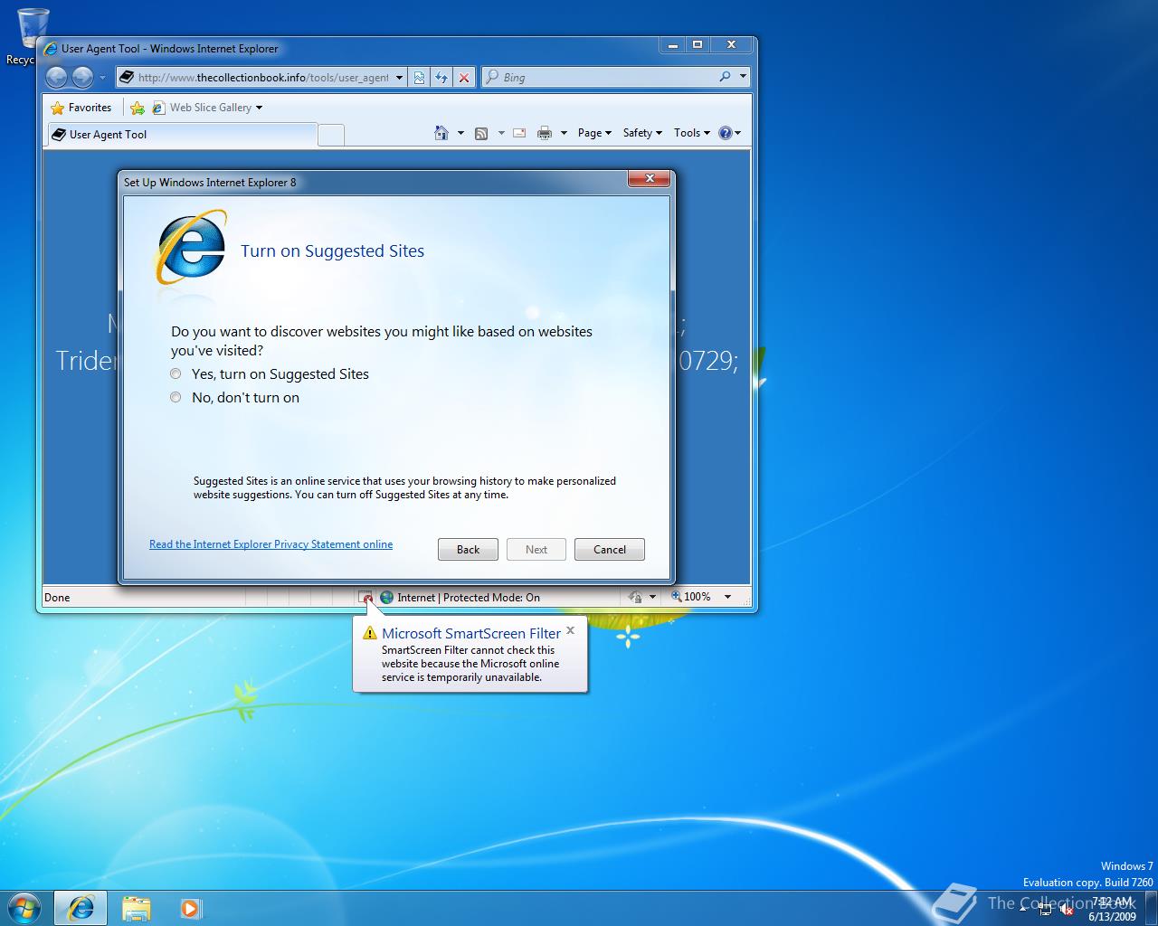This screenshot has height=926, width=1158.
Task: Expand the address bar autocomplete dropdown
Action: tap(399, 78)
